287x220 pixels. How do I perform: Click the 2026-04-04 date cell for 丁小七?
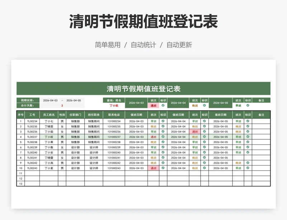[x=178, y=121]
